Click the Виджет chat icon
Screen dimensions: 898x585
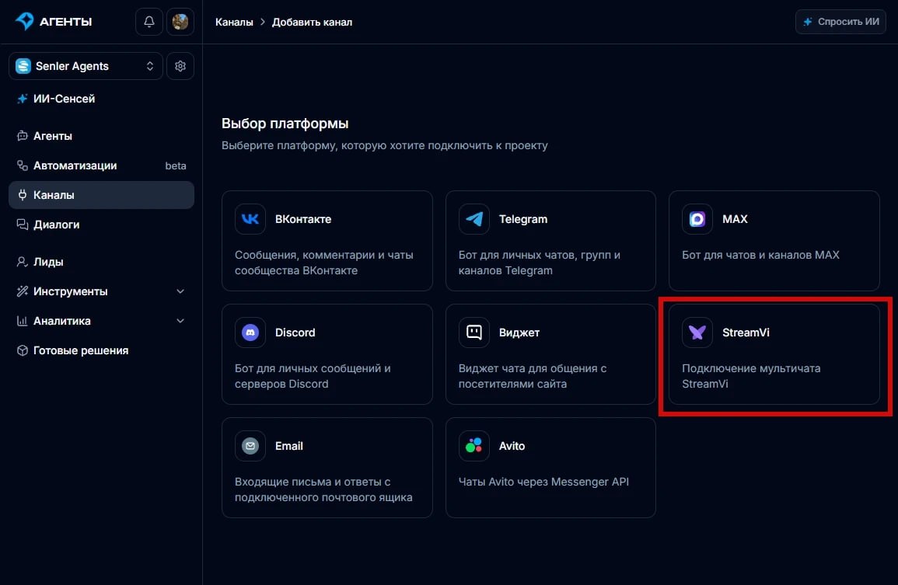[x=474, y=333]
